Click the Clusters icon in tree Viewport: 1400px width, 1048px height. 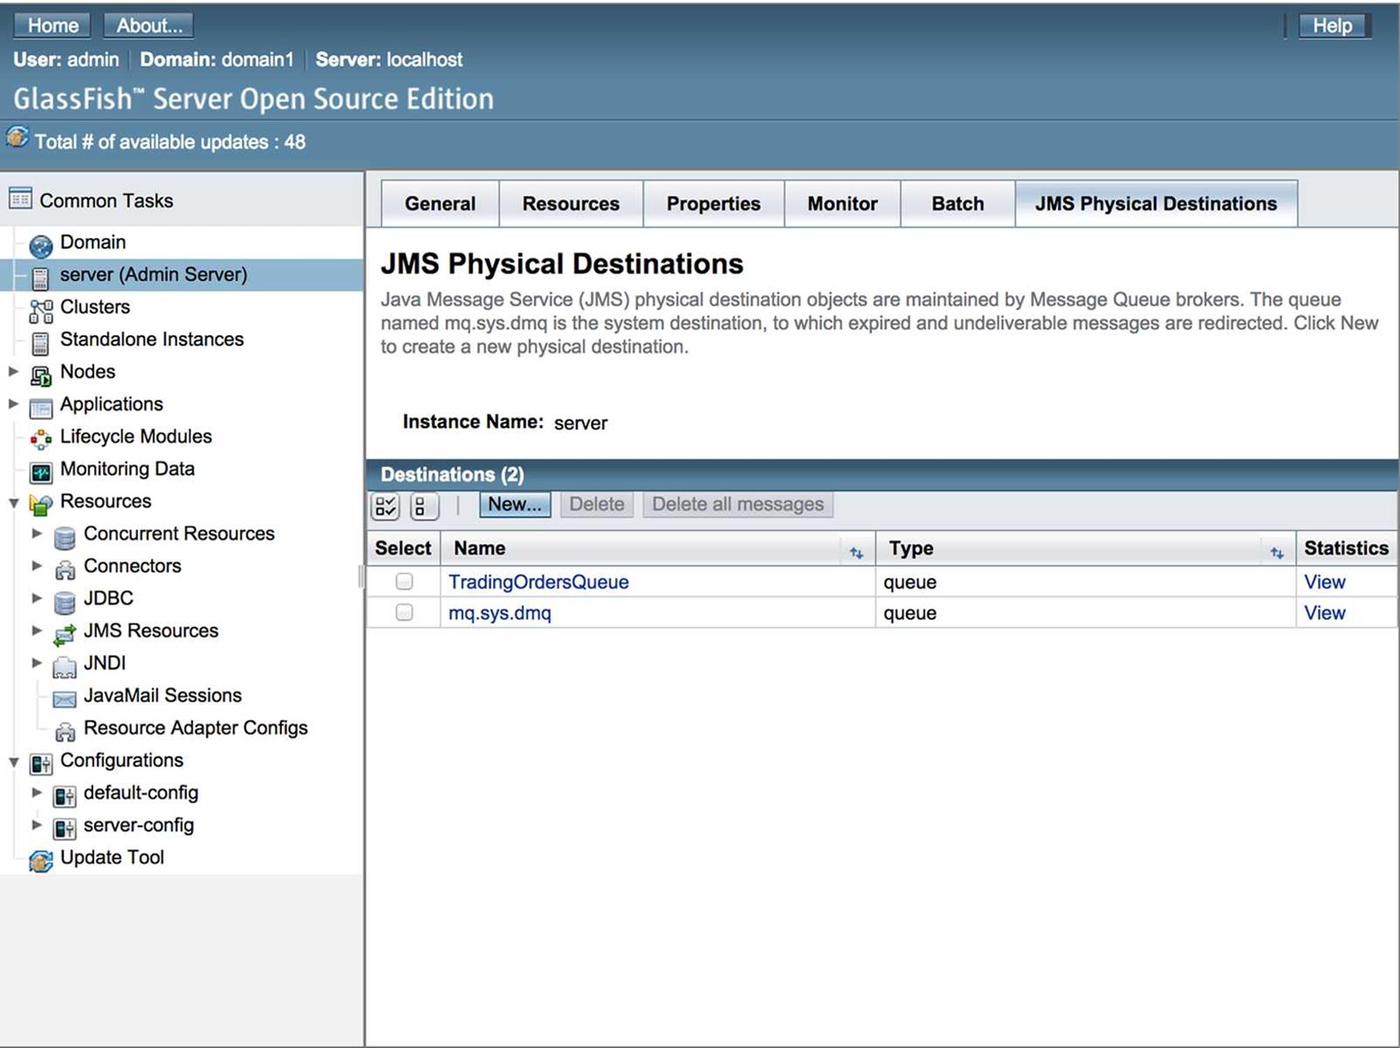(41, 310)
